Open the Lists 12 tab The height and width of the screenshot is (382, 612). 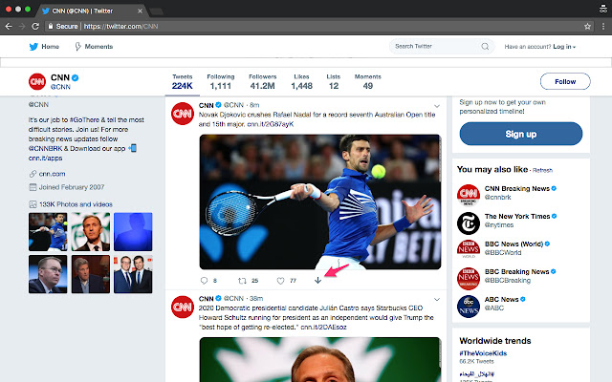point(334,82)
